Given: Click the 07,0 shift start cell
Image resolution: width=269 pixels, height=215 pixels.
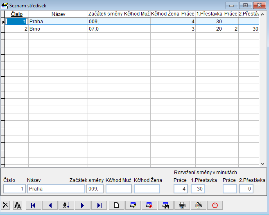Looking at the screenshot, I should (x=105, y=29).
